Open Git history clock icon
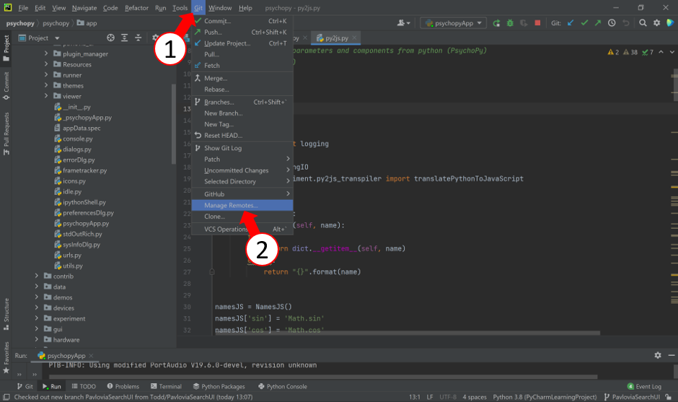Viewport: 678px width, 402px height. click(x=612, y=23)
